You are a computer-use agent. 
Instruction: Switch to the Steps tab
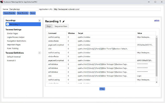click(49, 26)
